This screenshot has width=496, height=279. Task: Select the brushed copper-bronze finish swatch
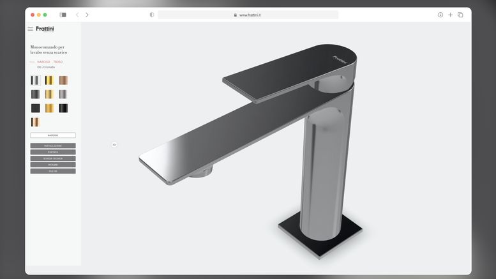click(x=63, y=80)
